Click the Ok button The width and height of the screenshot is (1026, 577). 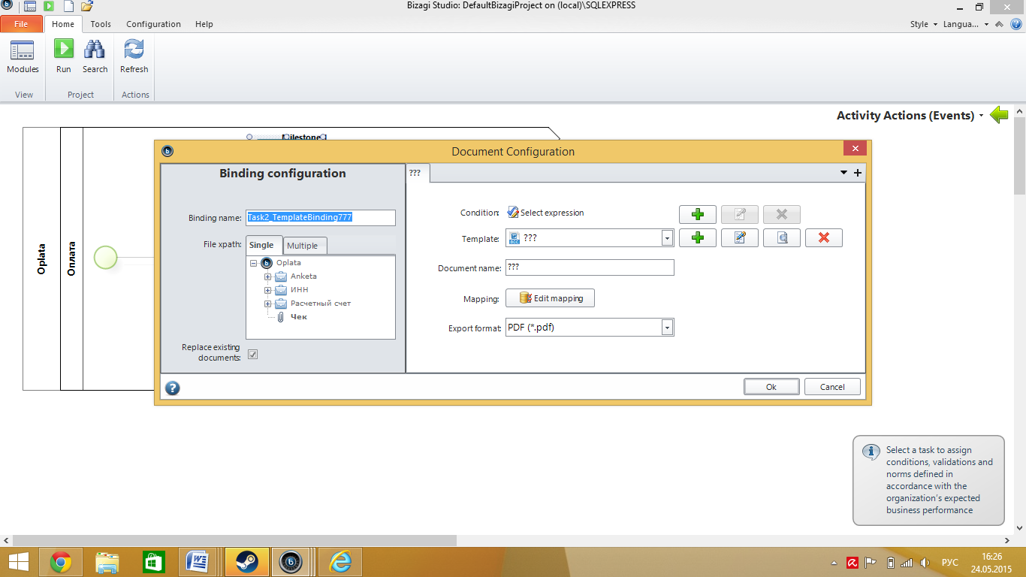click(x=771, y=387)
